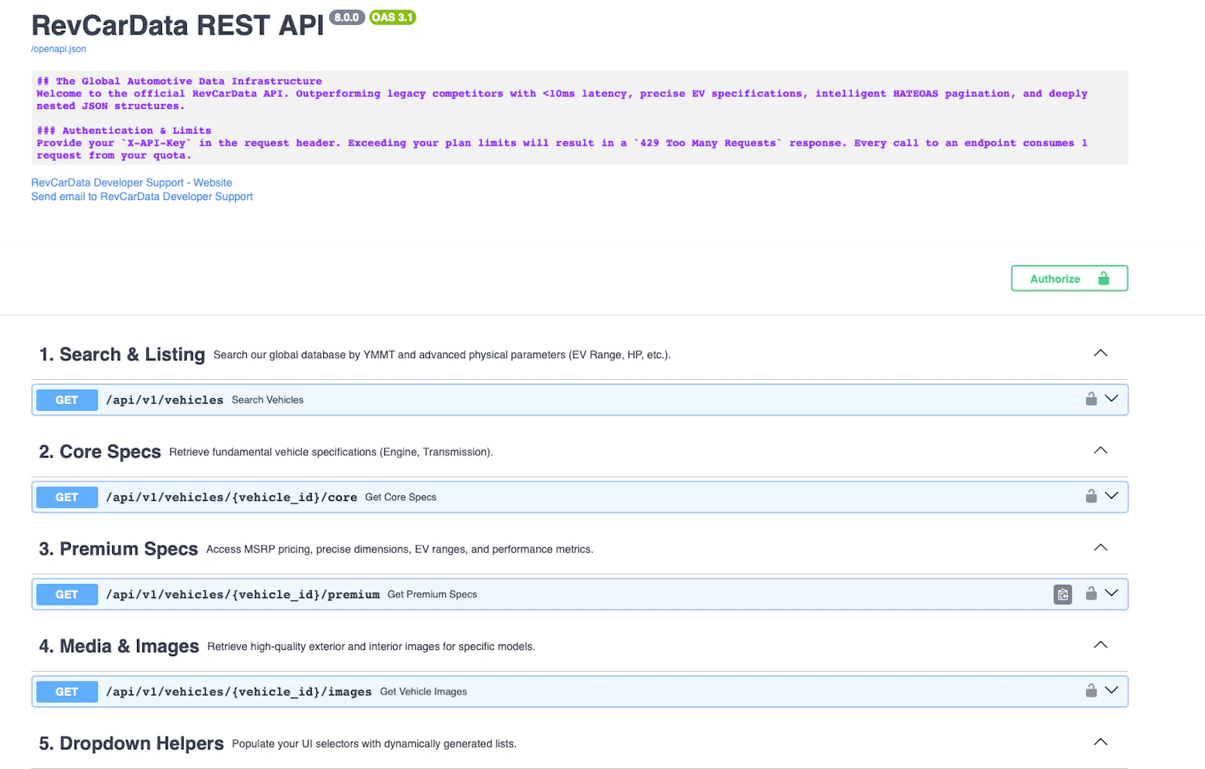The image size is (1205, 769).
Task: Click the '2. Core Specs' heading
Action: [100, 451]
